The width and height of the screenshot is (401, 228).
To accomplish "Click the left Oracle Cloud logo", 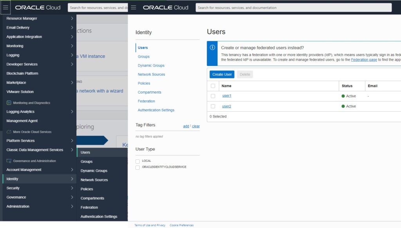I will coord(38,7).
